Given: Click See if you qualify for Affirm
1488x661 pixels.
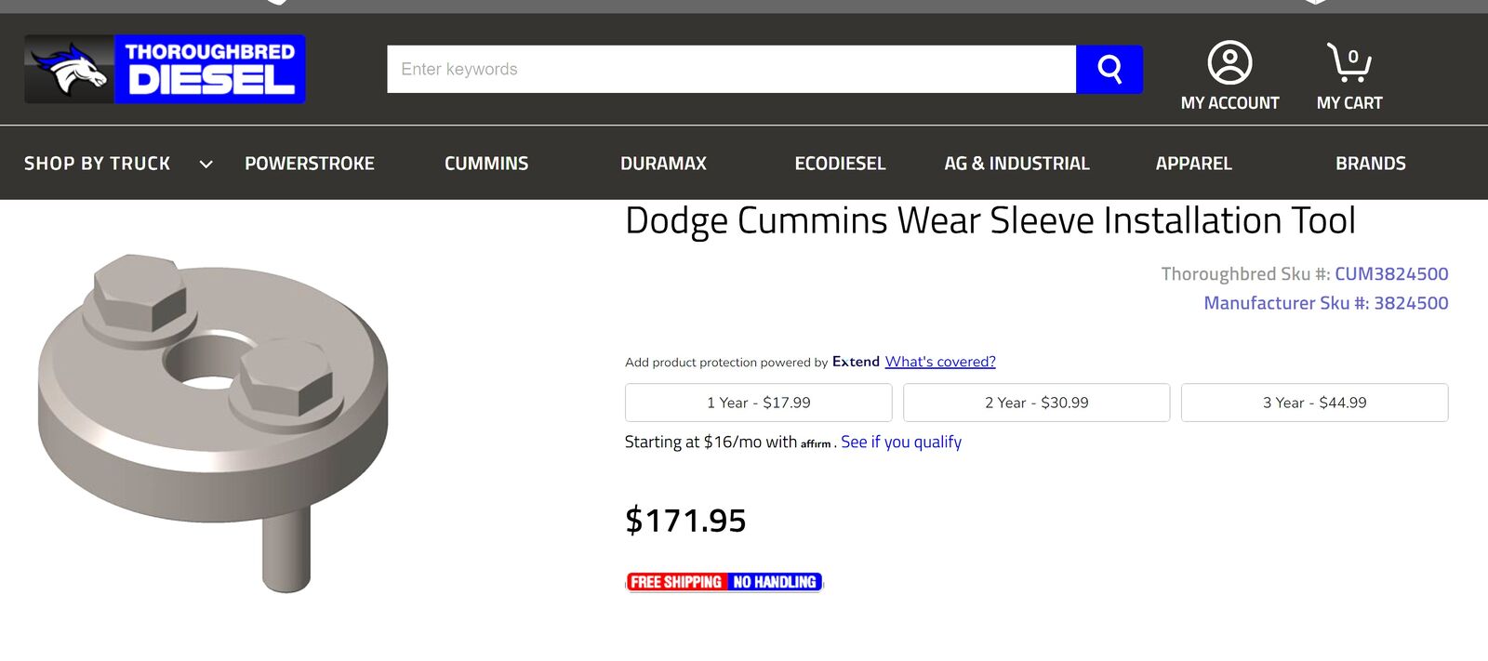Looking at the screenshot, I should (900, 442).
